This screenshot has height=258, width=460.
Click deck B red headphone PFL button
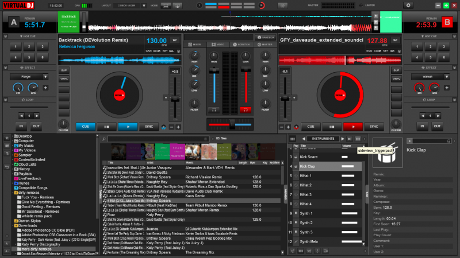[x=246, y=110]
